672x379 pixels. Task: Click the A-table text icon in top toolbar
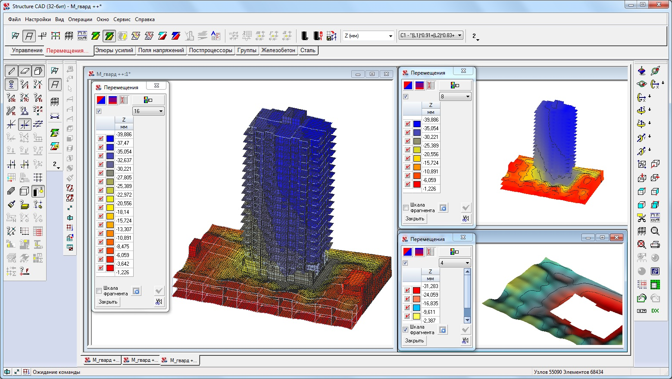pyautogui.click(x=216, y=36)
